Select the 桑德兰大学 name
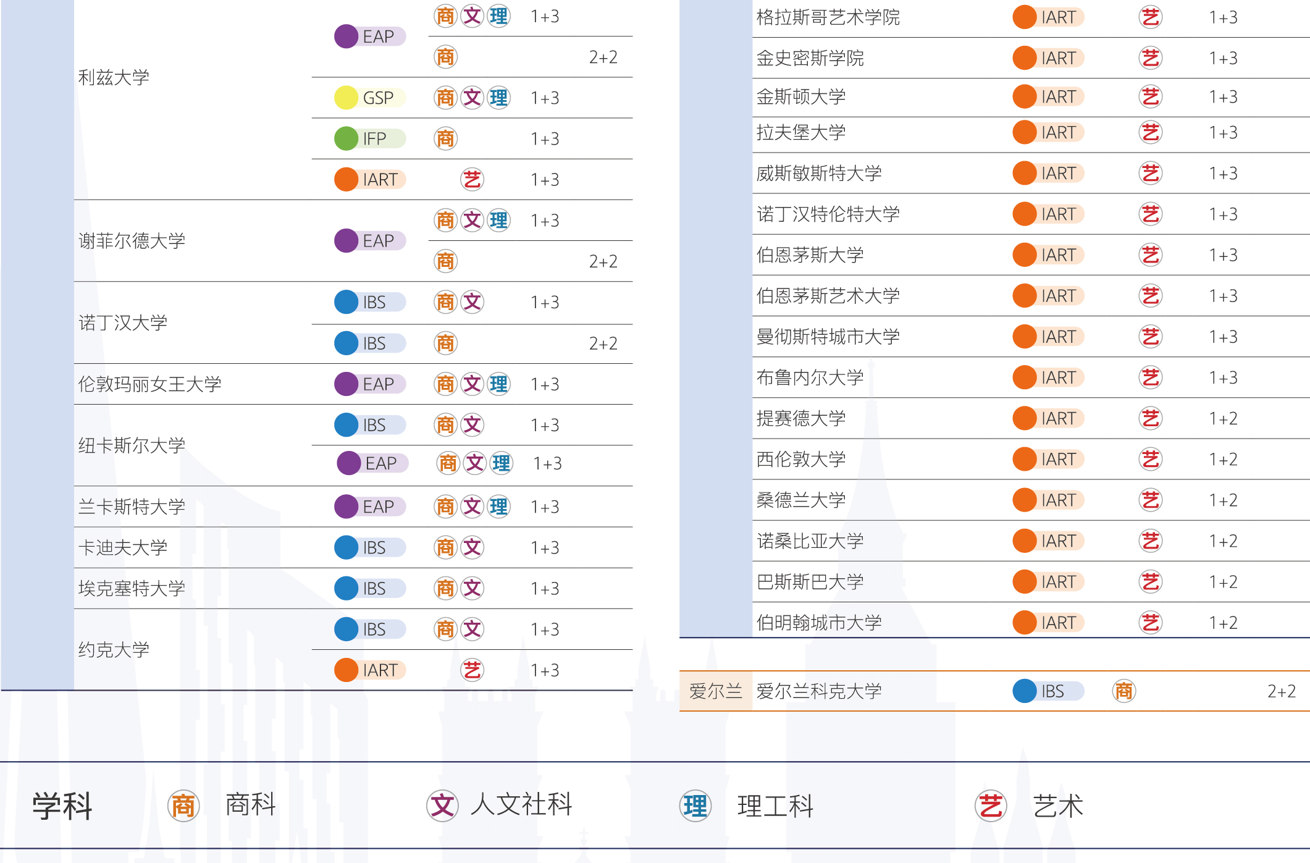The width and height of the screenshot is (1310, 863). coord(801,500)
